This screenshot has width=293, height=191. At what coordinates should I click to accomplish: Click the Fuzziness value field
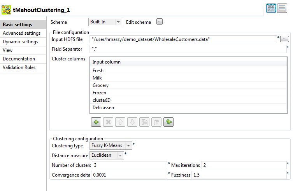[x=239, y=175]
